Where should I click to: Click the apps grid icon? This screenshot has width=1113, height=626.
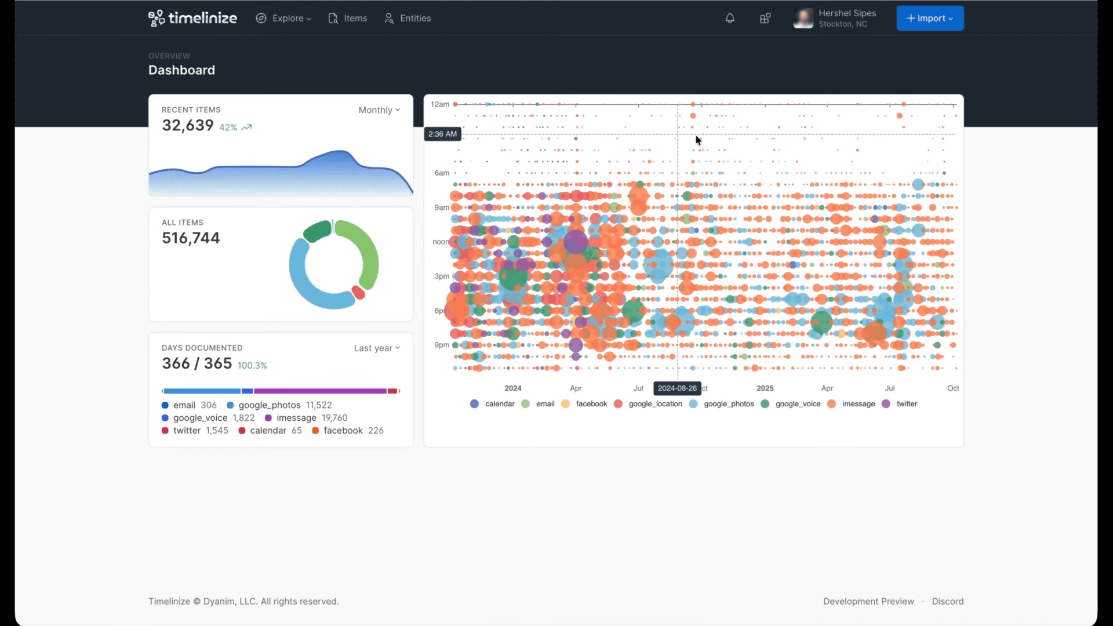click(x=765, y=19)
